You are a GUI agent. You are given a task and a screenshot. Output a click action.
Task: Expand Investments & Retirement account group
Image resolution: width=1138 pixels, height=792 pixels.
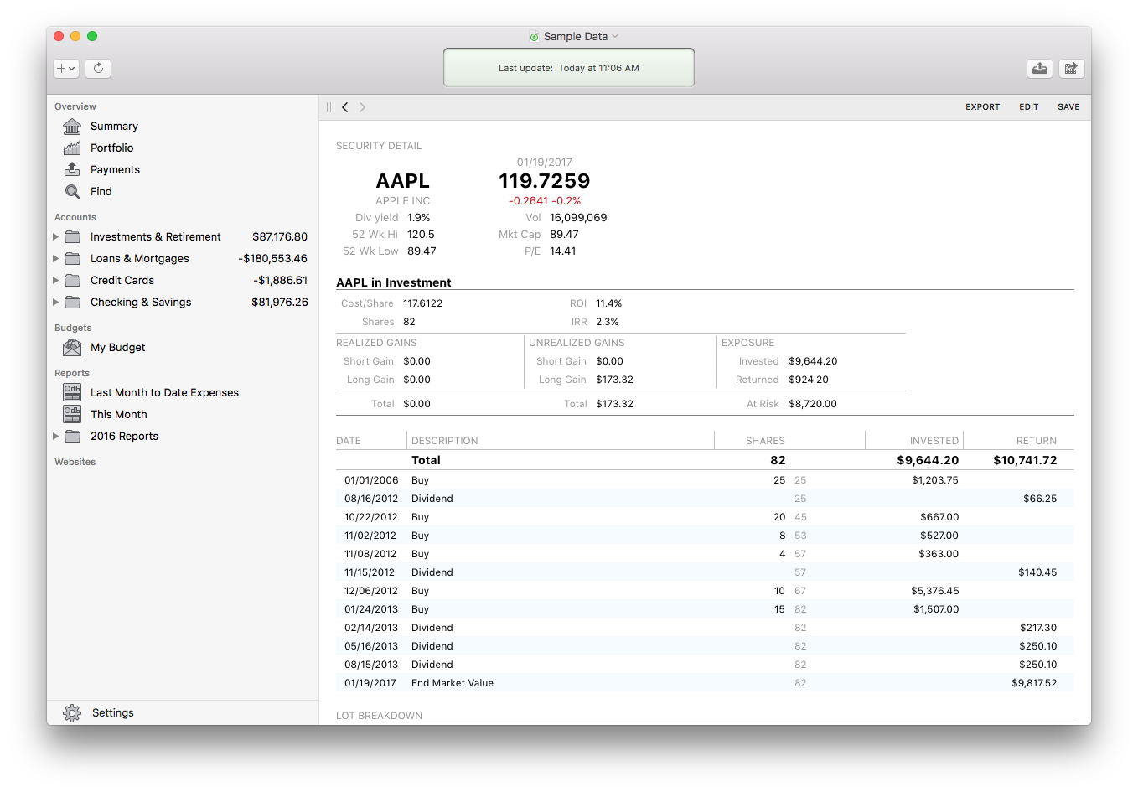(x=56, y=237)
